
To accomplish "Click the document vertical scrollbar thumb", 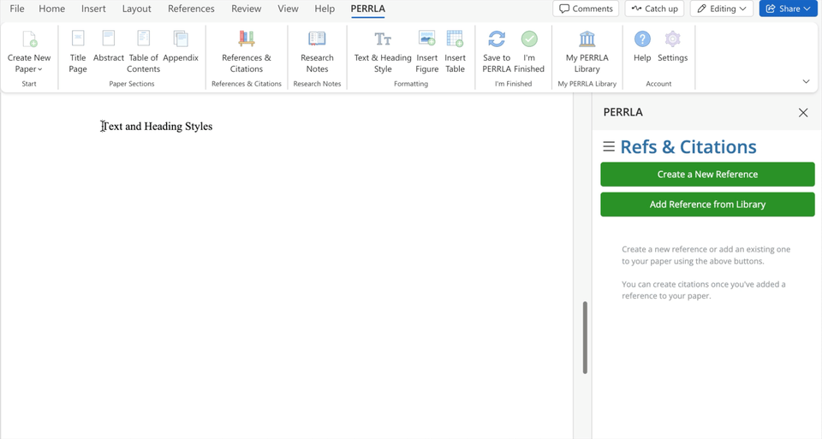I will [585, 337].
